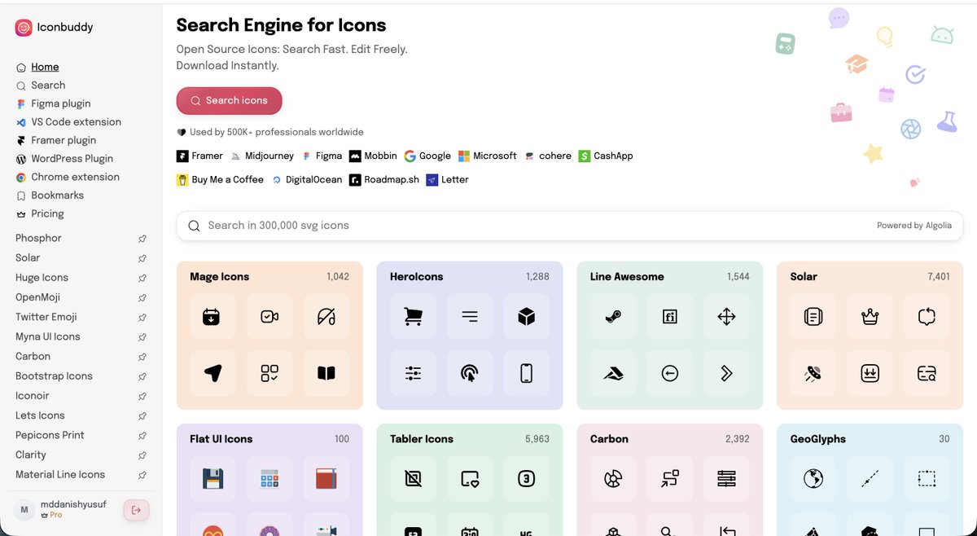Unpin Solar in the sidebar

tap(142, 258)
